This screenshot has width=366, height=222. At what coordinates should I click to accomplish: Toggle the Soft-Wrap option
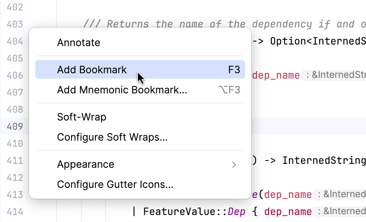(81, 117)
